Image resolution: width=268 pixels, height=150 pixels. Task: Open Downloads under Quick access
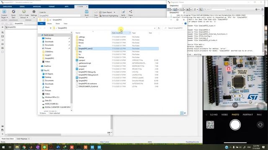(49, 42)
